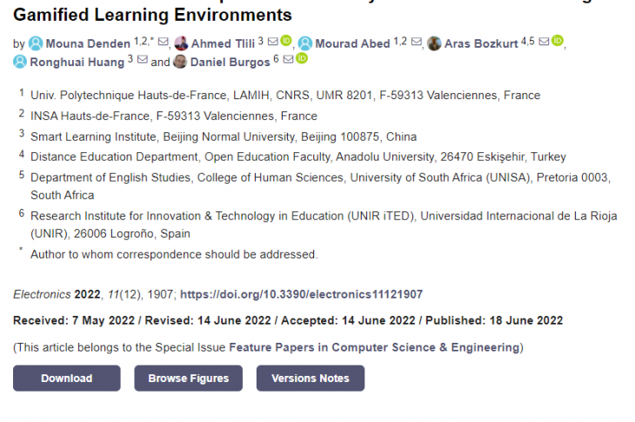Open the article DOI link
Screen dimensions: 635x422
click(x=301, y=295)
